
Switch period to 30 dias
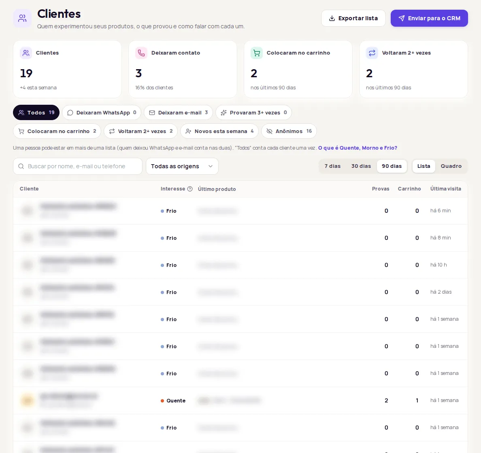click(x=361, y=166)
